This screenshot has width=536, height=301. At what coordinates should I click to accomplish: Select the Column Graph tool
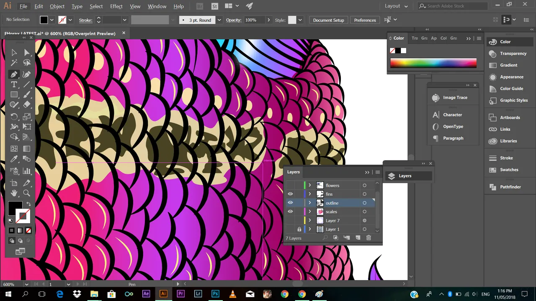coord(27,171)
